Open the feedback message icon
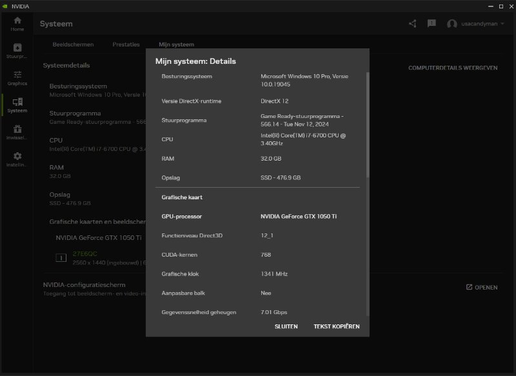This screenshot has width=516, height=376. pyautogui.click(x=432, y=24)
